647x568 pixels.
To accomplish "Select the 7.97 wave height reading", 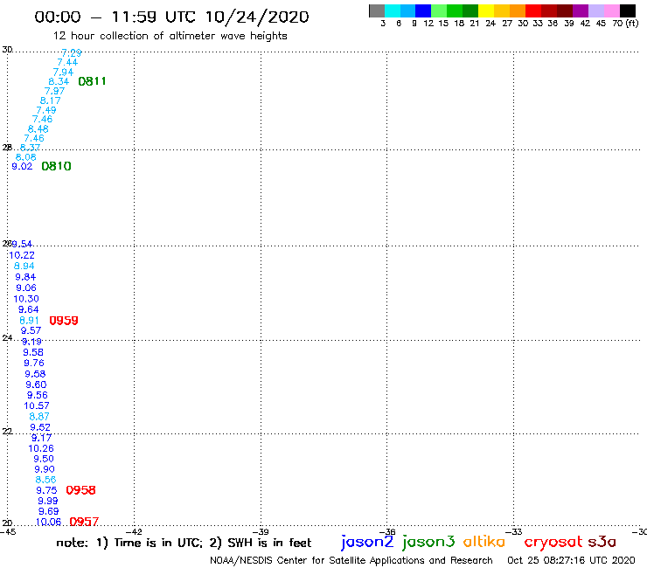I will [x=54, y=91].
